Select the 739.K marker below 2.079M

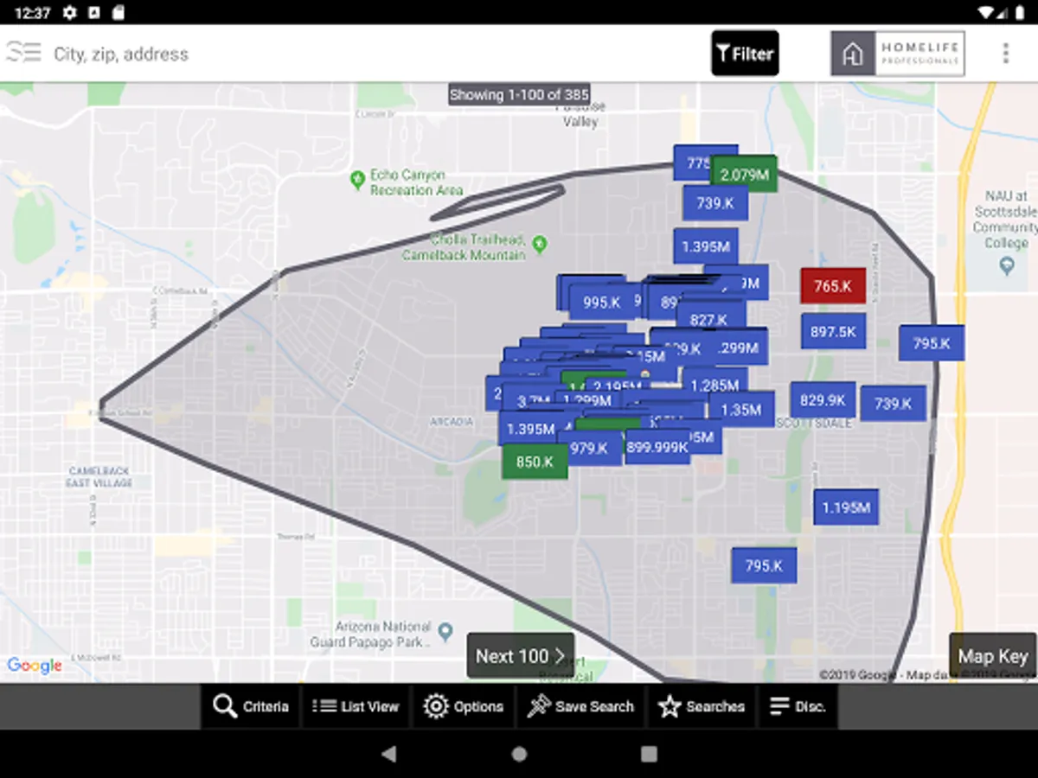[x=715, y=203]
